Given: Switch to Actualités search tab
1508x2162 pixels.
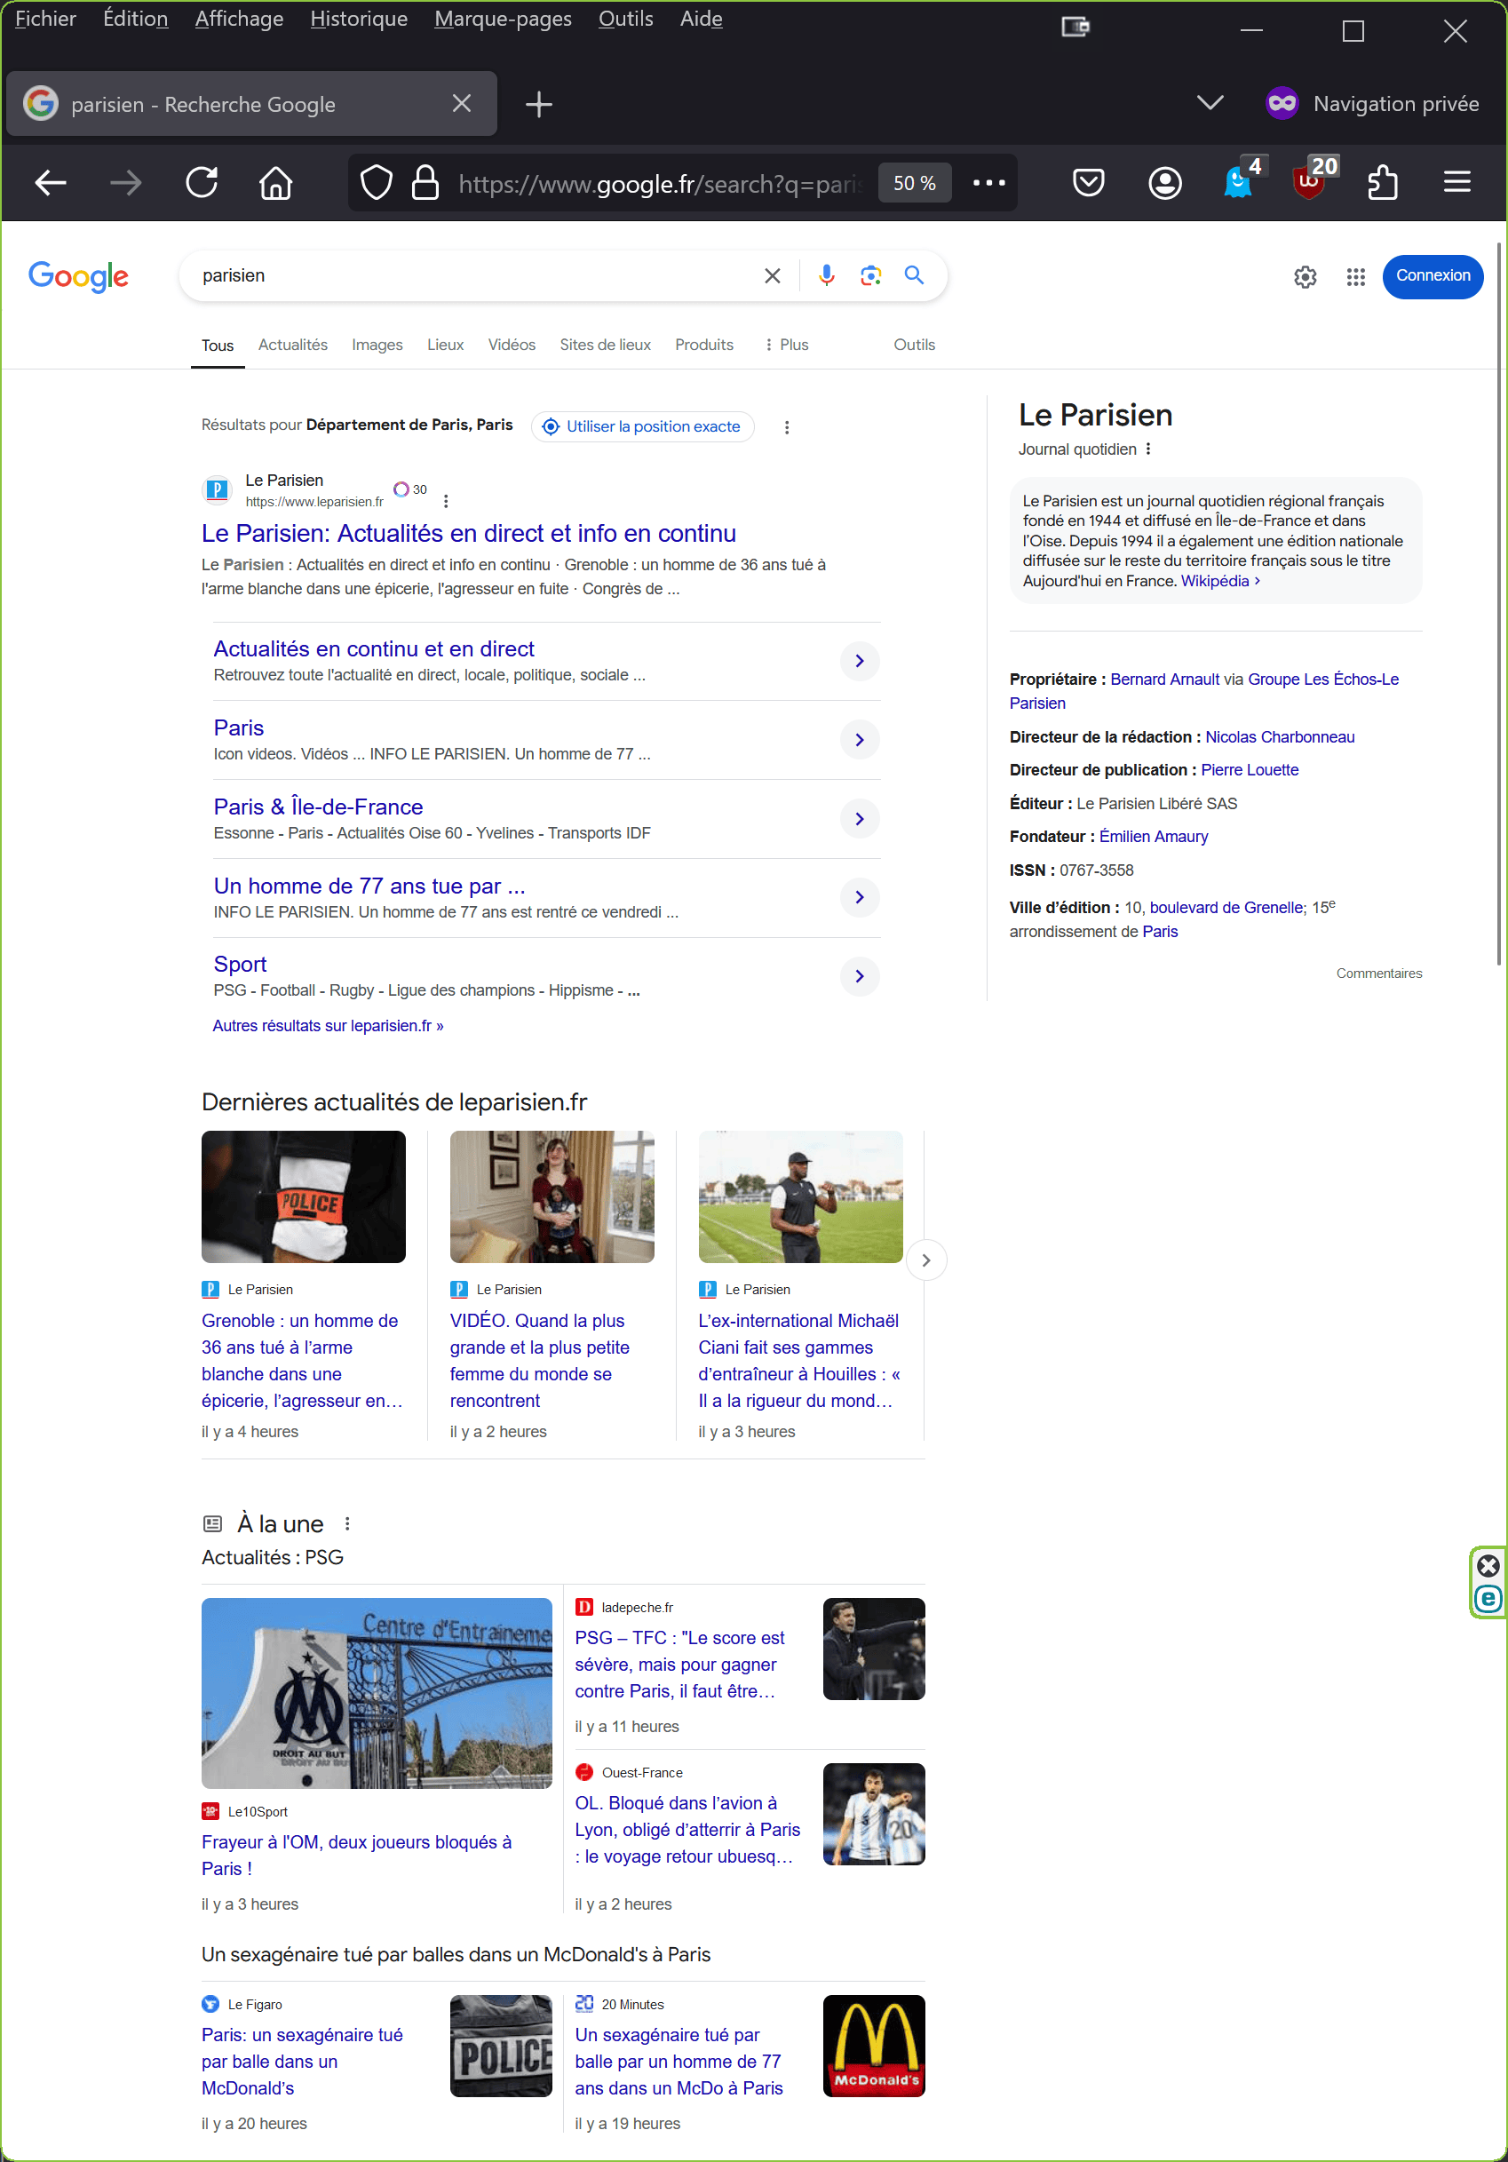Looking at the screenshot, I should 293,345.
